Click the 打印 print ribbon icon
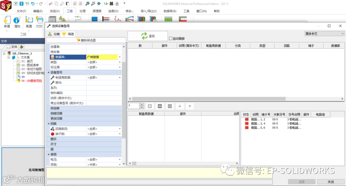346x186 pixels. pos(39,20)
